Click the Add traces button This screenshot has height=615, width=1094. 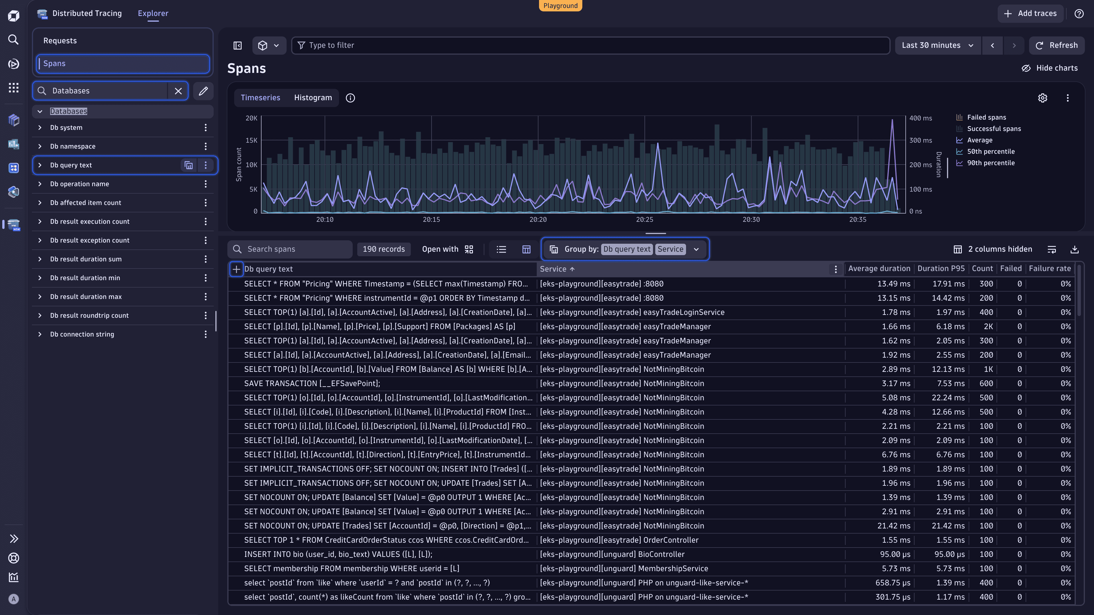(x=1030, y=13)
